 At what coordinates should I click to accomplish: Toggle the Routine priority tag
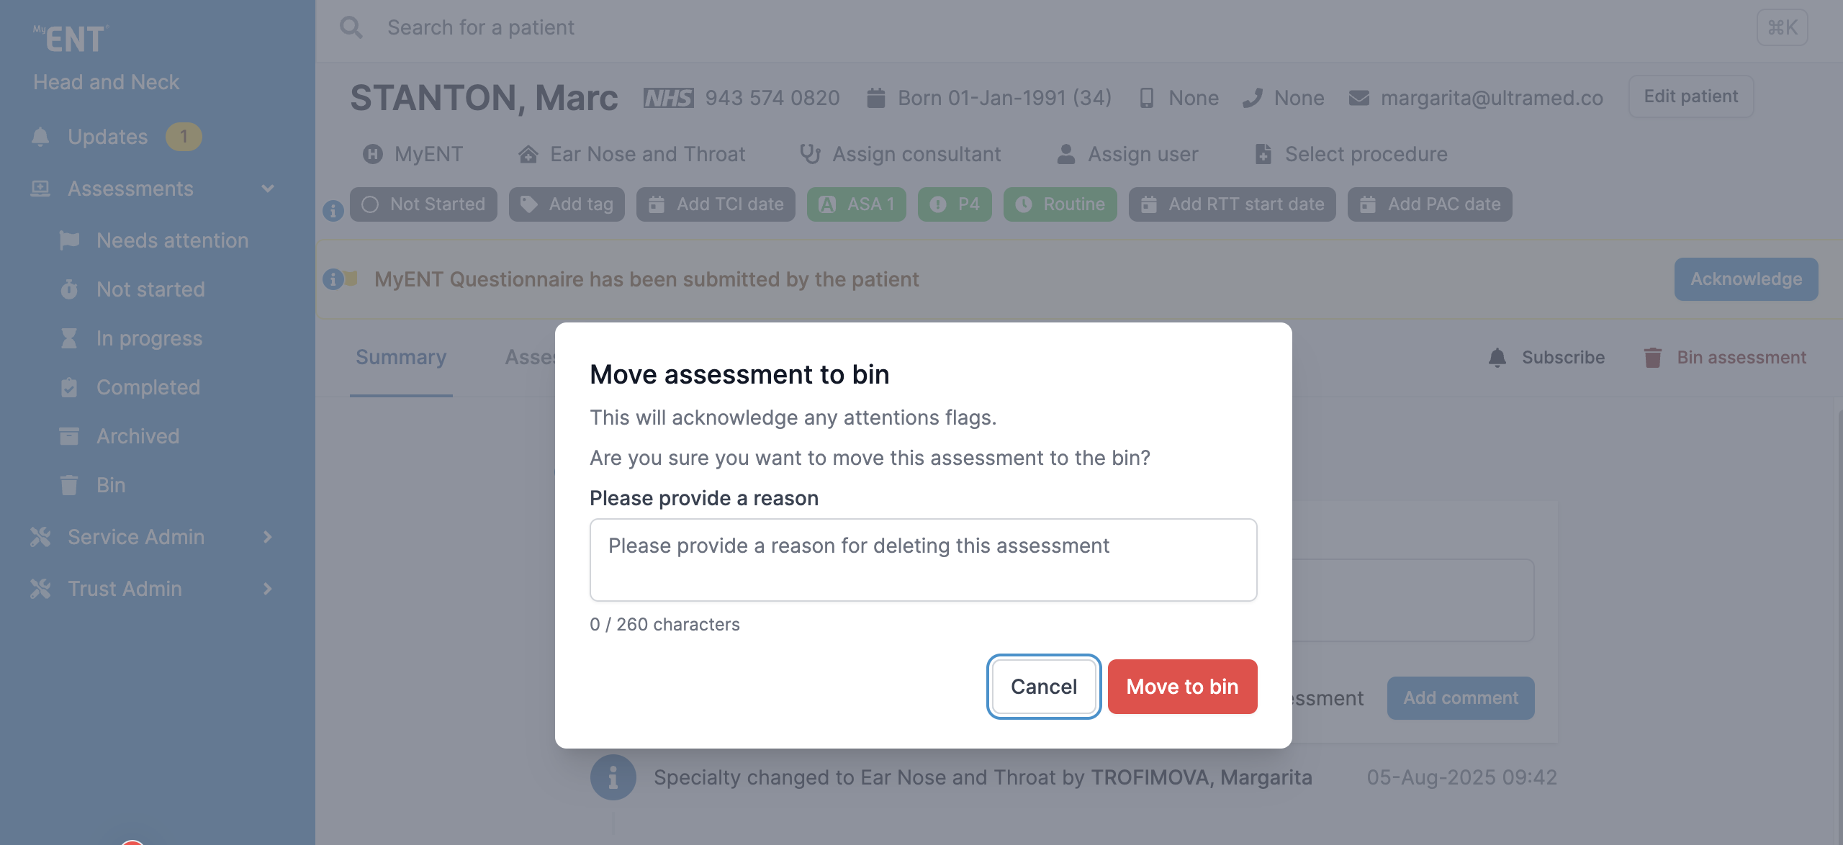[1060, 204]
